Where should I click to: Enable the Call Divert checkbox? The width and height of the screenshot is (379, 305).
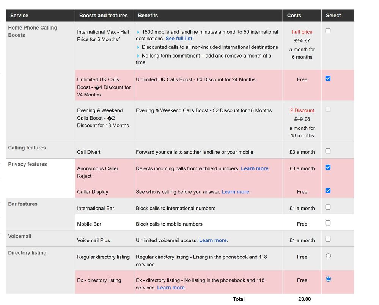tap(328, 151)
